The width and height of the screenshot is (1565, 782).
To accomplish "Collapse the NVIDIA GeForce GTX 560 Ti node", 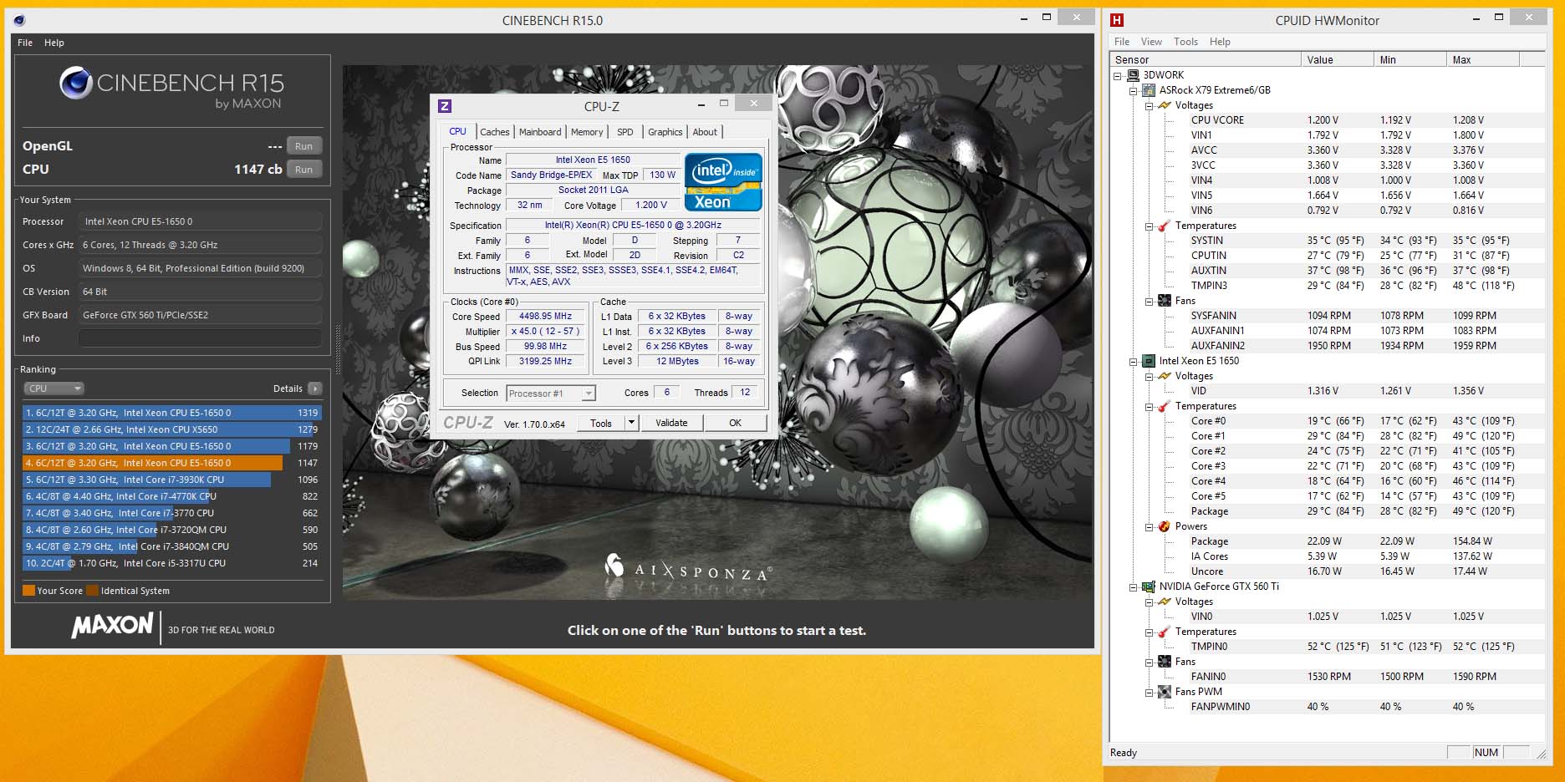I will point(1134,587).
